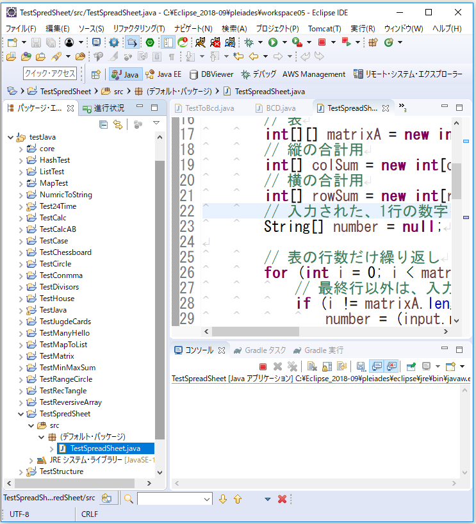This screenshot has width=476, height=524.
Task: Switch to the TestToBcd.java editor tab
Action: click(204, 108)
